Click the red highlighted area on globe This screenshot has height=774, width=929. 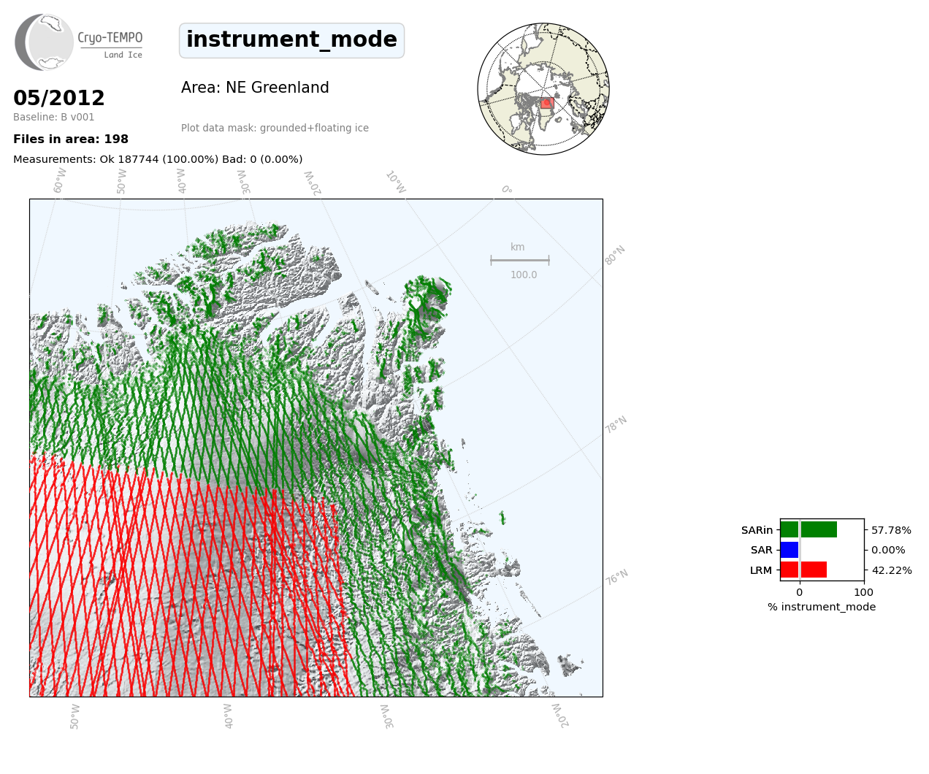click(x=546, y=104)
